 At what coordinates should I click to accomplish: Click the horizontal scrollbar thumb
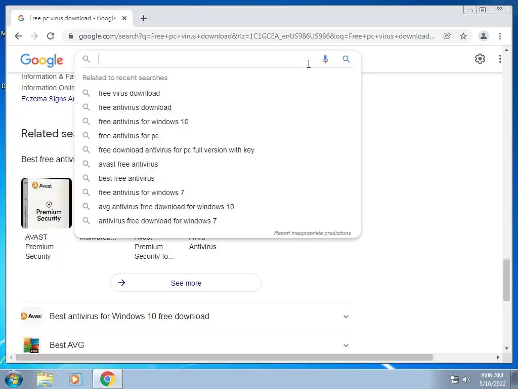[x=224, y=357]
